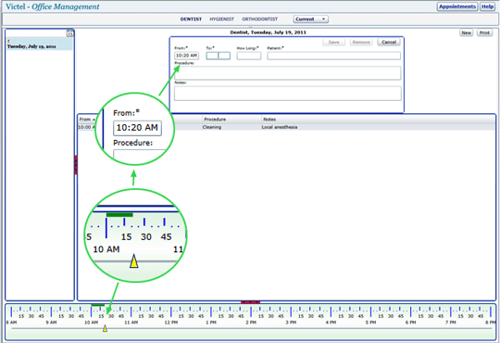The width and height of the screenshot is (500, 343).
Task: Open the Help button
Action: 487,6
